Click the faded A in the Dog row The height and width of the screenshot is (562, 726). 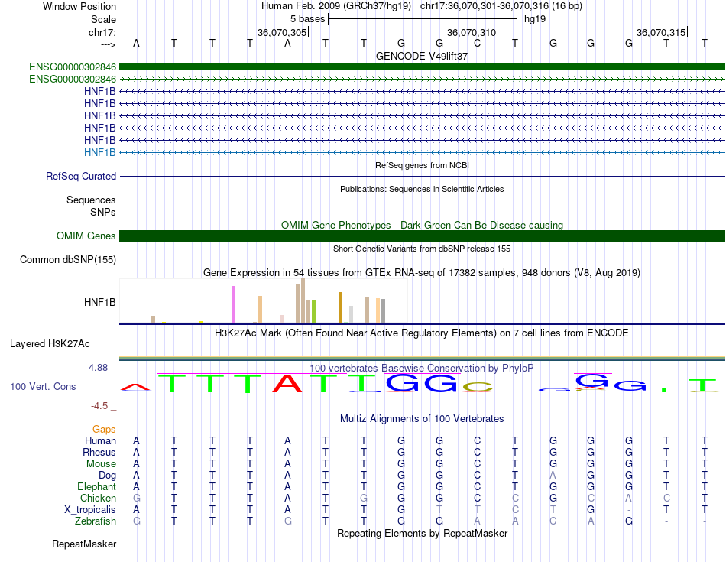click(x=553, y=476)
